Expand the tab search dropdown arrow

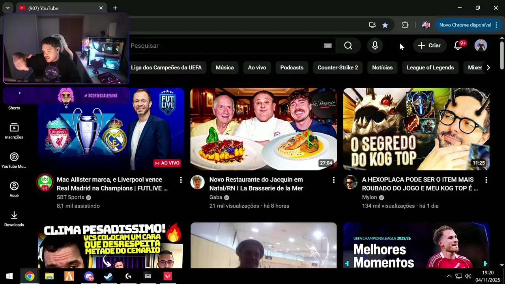coord(7,8)
